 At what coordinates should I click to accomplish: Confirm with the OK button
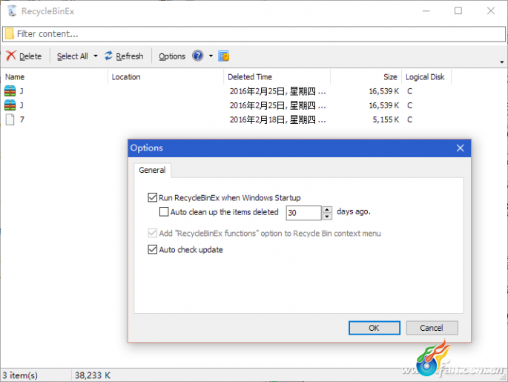click(375, 328)
